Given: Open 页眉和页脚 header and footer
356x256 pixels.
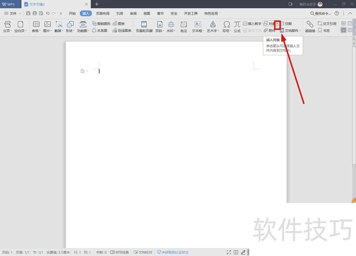Looking at the screenshot, I should click(144, 27).
